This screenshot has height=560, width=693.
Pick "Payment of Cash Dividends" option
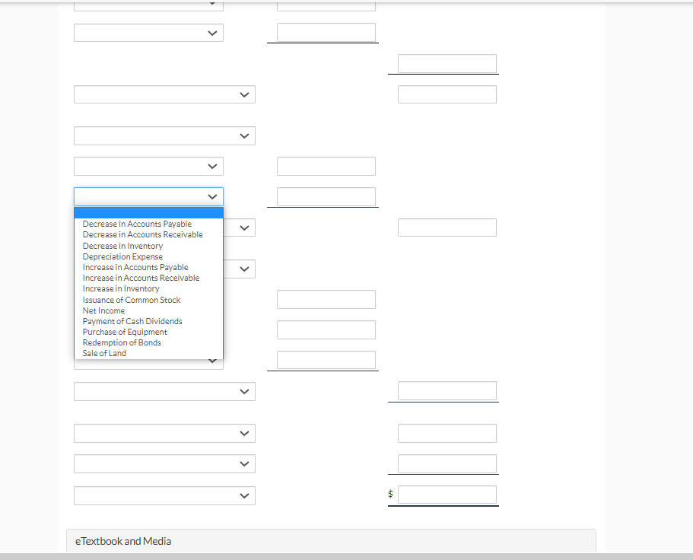(x=132, y=321)
